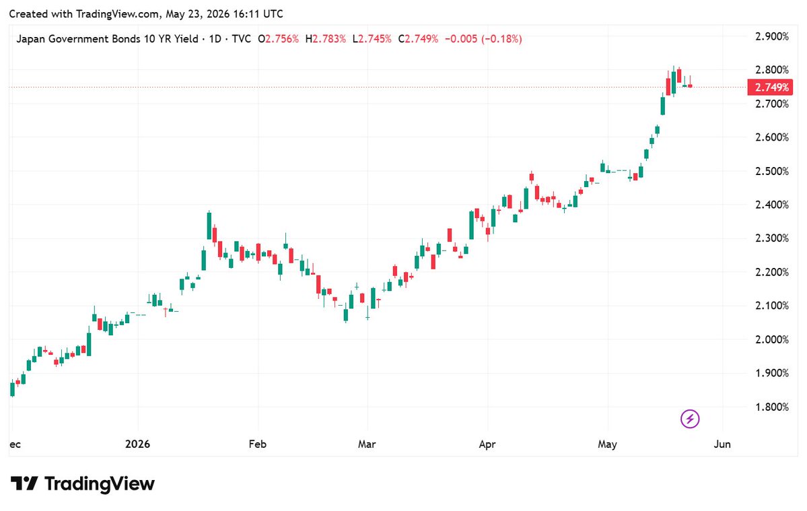The height and width of the screenshot is (511, 807).
Task: Click the 2026 time axis label
Action: [x=137, y=444]
